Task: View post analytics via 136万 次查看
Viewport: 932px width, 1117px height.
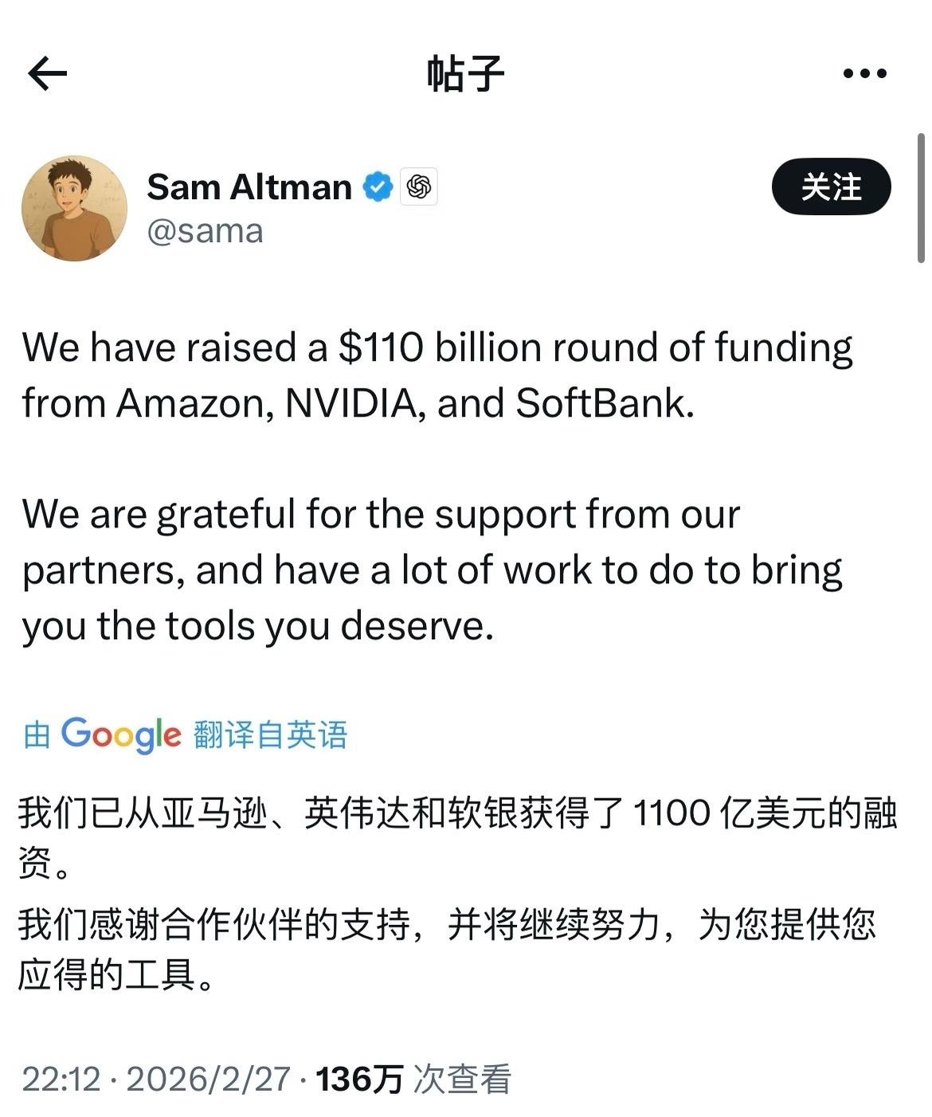Action: pyautogui.click(x=352, y=1081)
